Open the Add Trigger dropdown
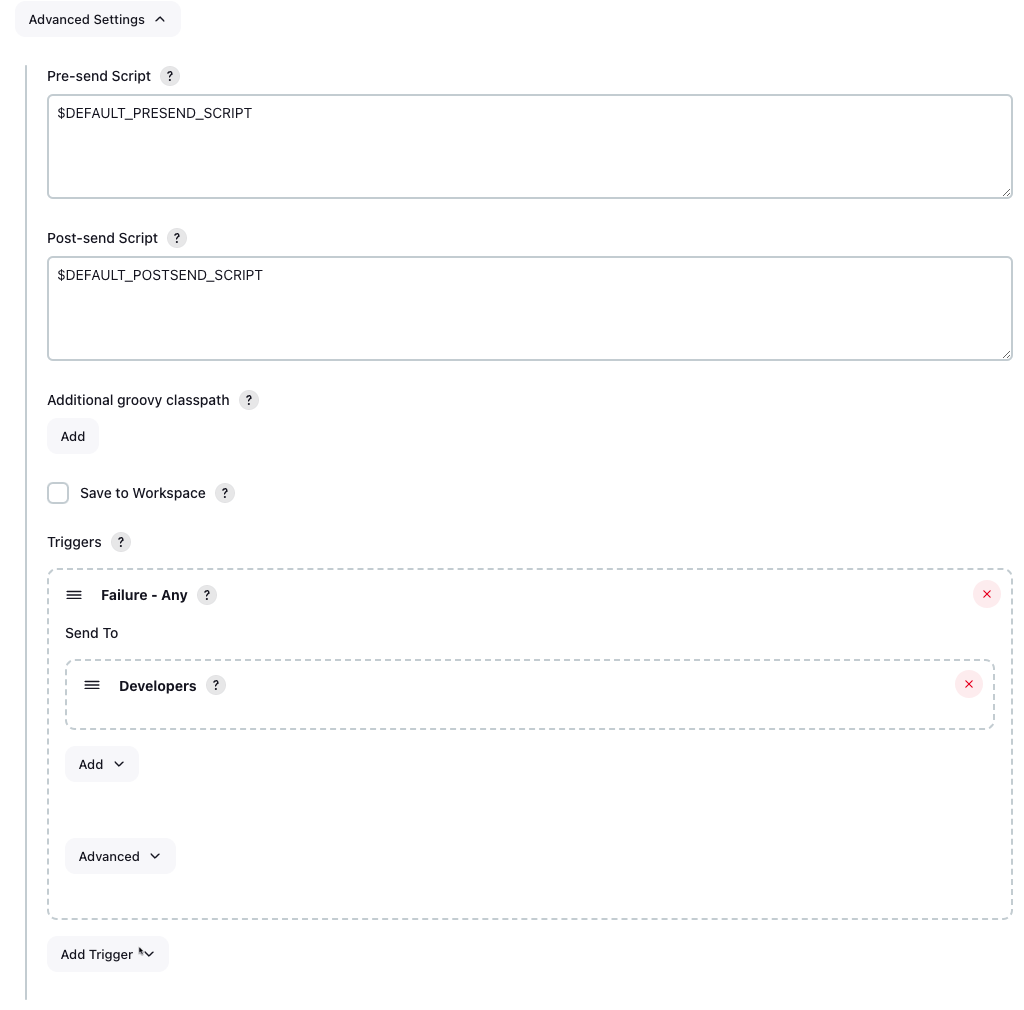 tap(108, 954)
